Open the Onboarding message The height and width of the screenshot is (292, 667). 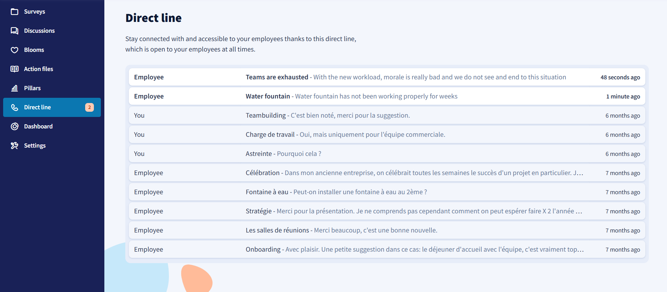click(x=387, y=249)
